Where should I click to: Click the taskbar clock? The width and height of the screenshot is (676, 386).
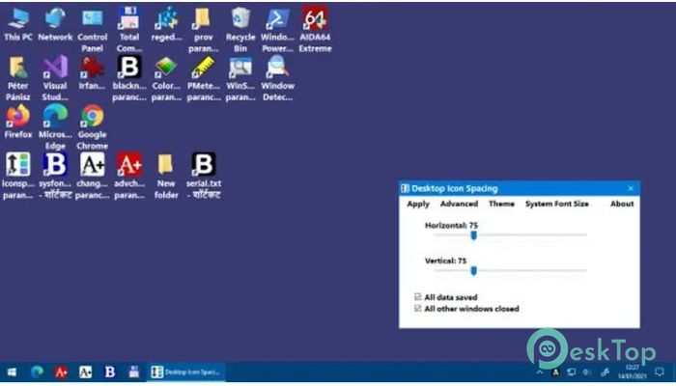tap(632, 372)
